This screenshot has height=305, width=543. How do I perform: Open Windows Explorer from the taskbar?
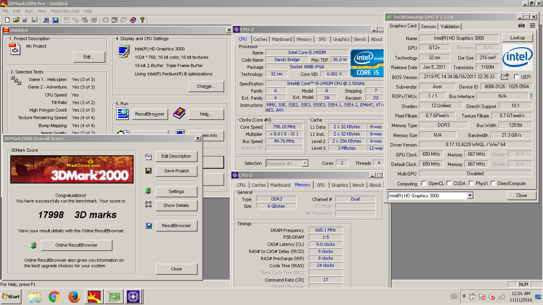click(35, 297)
